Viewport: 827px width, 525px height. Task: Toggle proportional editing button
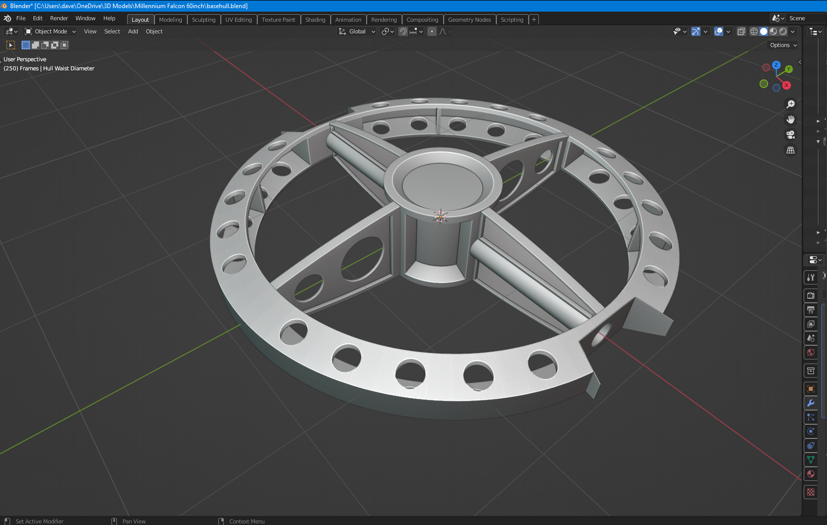(432, 31)
